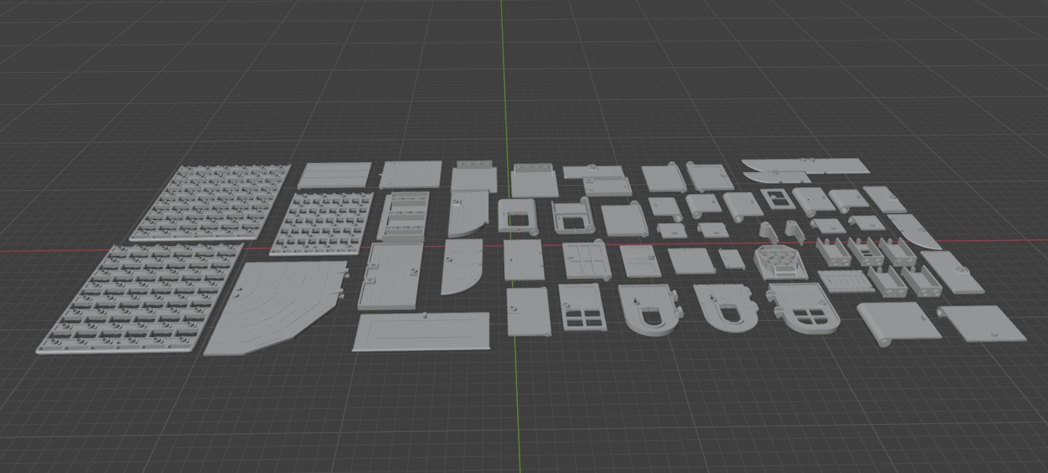
Task: Select the leftmost small upright wedge piece
Action: (768, 232)
